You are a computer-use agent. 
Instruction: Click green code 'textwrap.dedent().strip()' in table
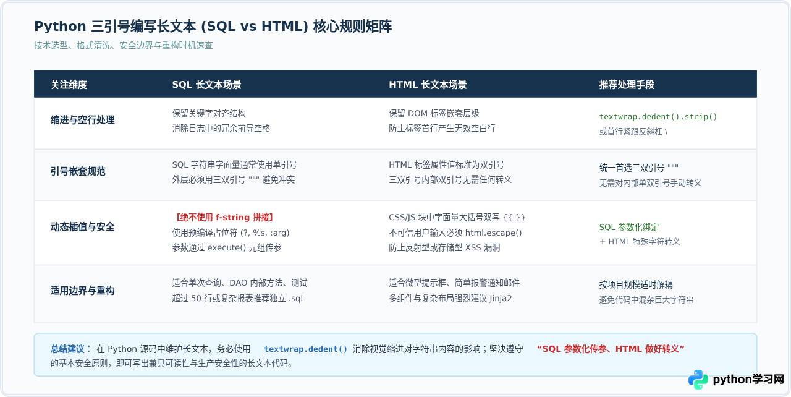point(658,116)
